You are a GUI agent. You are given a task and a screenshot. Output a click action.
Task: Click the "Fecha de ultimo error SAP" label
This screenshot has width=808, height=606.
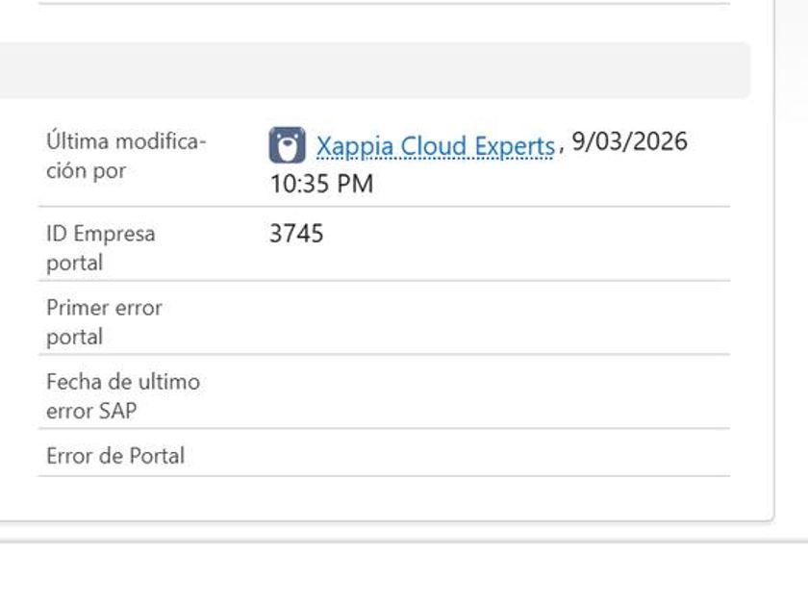(122, 395)
